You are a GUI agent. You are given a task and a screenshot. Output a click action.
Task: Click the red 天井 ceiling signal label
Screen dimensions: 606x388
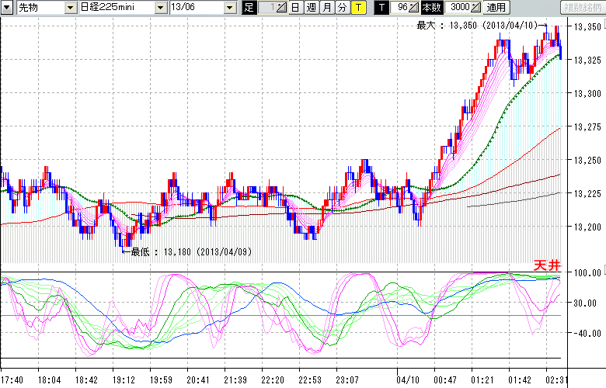[546, 265]
